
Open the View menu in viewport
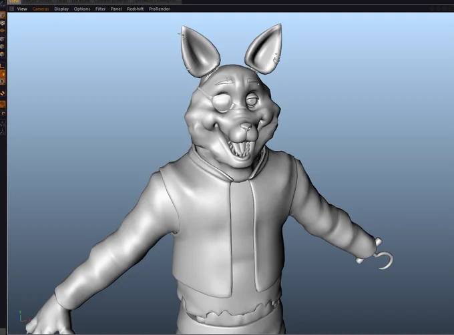(x=22, y=9)
